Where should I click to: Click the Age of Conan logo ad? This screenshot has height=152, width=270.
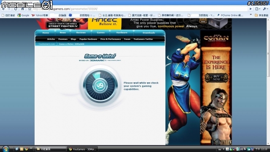point(216,38)
